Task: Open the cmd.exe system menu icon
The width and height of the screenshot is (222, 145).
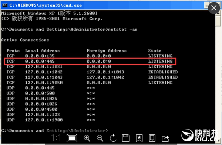Action: coord(4,5)
